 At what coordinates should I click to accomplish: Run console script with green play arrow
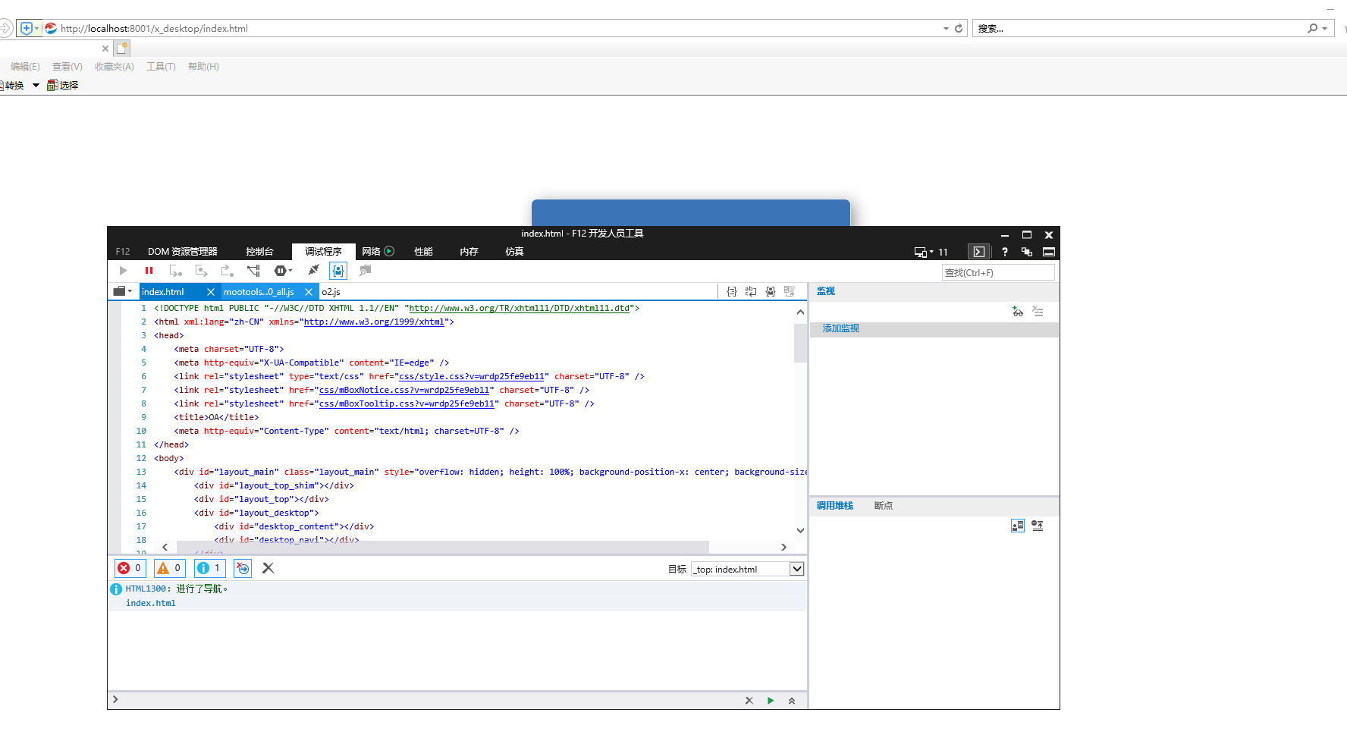(x=771, y=701)
